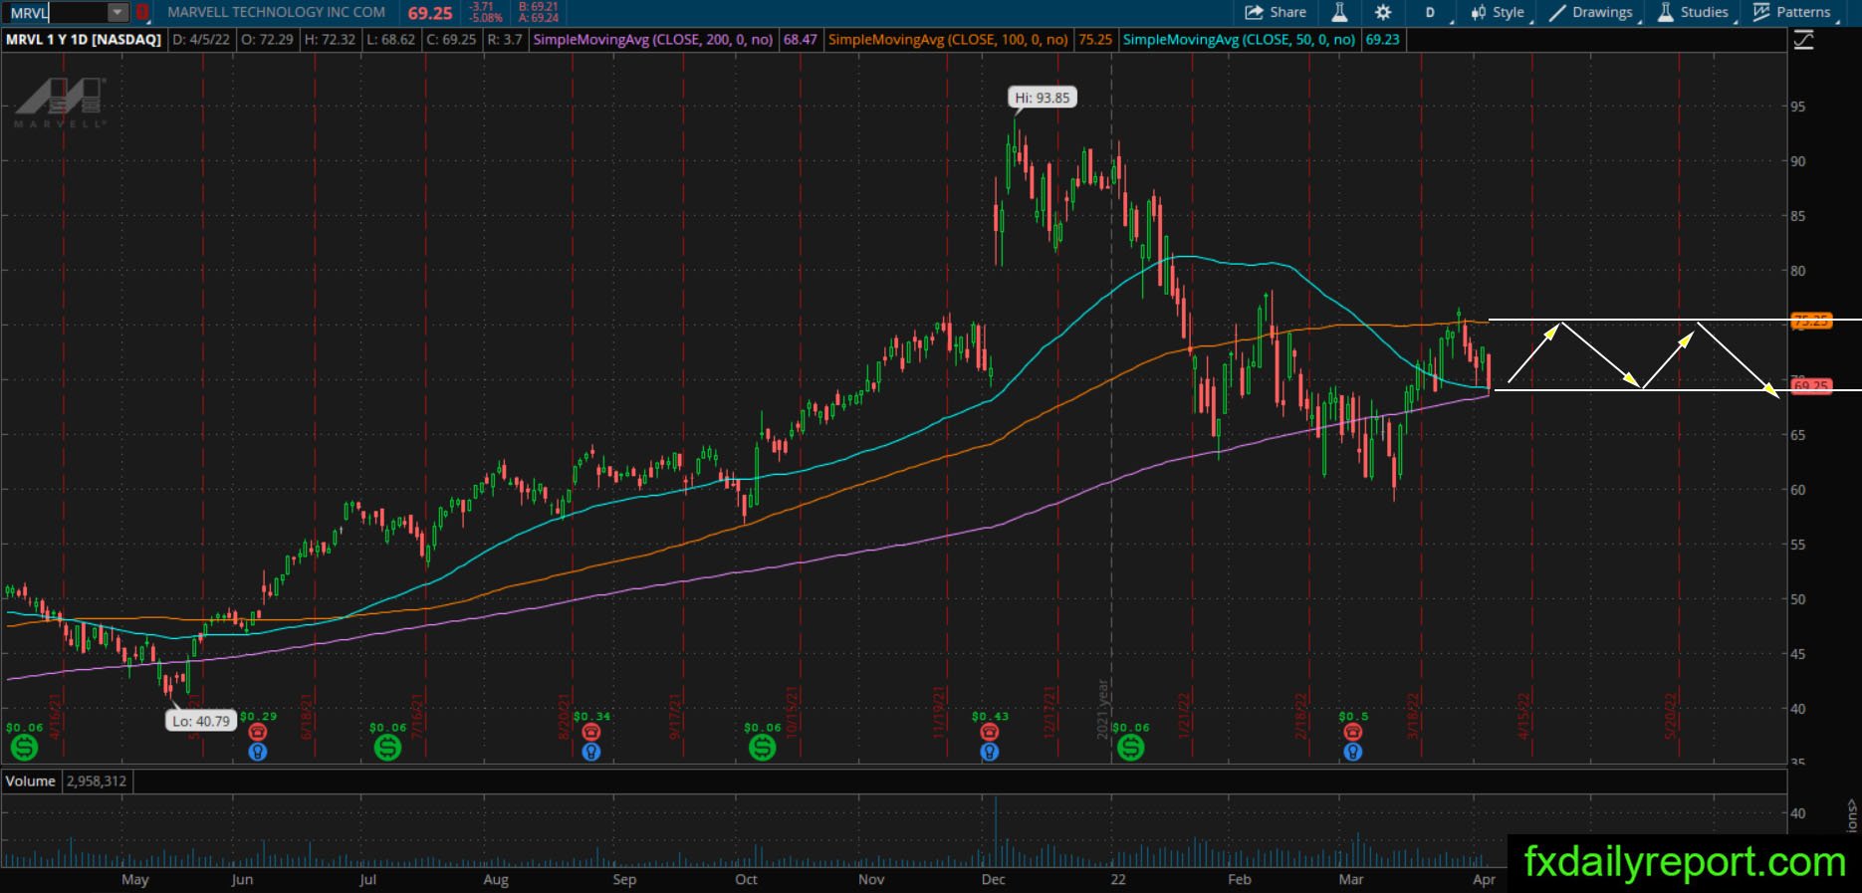Click the -5.08% change value
This screenshot has height=893, width=1862.
(x=486, y=18)
